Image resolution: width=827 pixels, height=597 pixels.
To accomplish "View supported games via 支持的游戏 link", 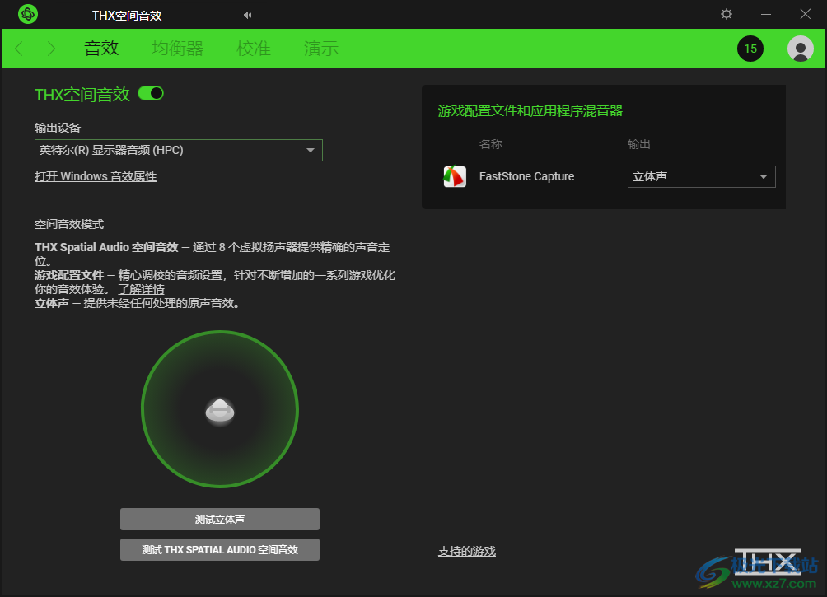I will pyautogui.click(x=466, y=551).
